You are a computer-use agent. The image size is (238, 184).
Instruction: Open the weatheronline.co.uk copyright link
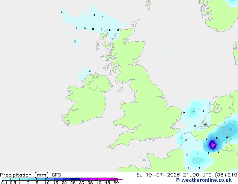pyautogui.click(x=203, y=180)
